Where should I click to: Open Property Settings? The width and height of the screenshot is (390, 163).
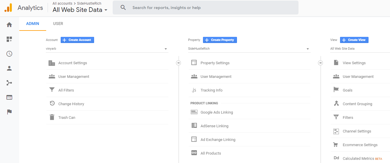click(215, 63)
